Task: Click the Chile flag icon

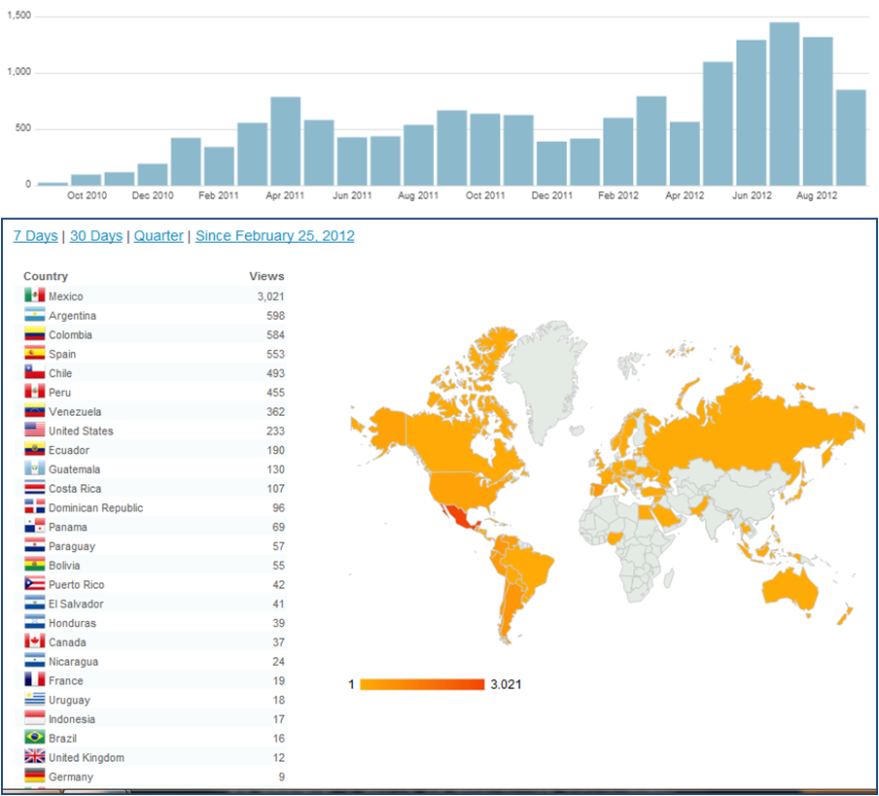Action: (x=34, y=373)
